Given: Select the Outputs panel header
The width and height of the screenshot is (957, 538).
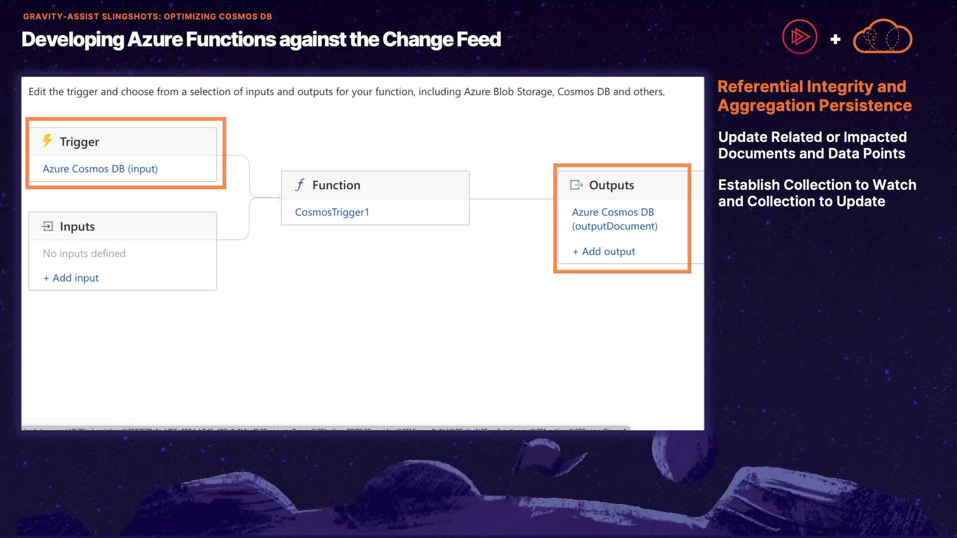Looking at the screenshot, I should [x=623, y=185].
